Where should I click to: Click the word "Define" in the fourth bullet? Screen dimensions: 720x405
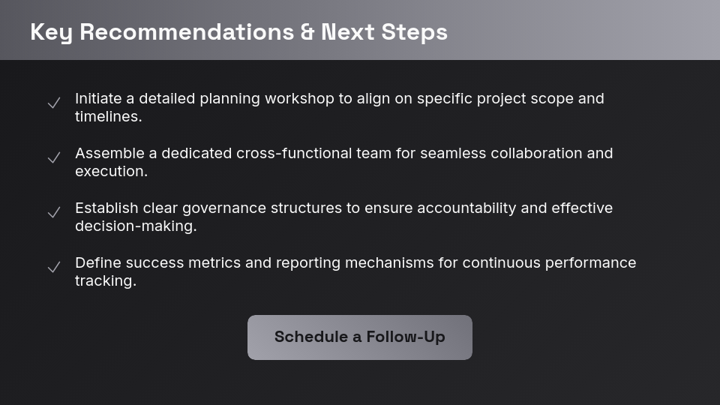97,263
